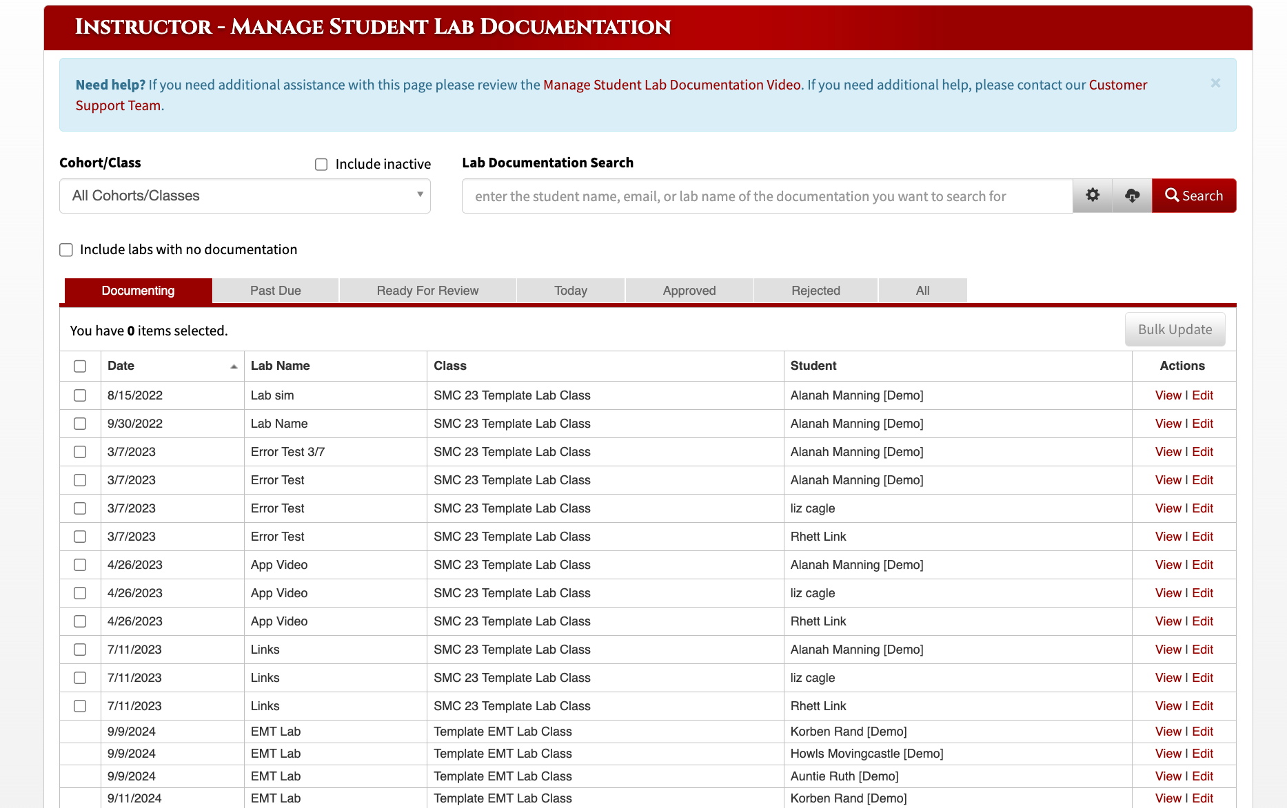1287x808 pixels.
Task: Open search settings gear icon
Action: 1093,196
